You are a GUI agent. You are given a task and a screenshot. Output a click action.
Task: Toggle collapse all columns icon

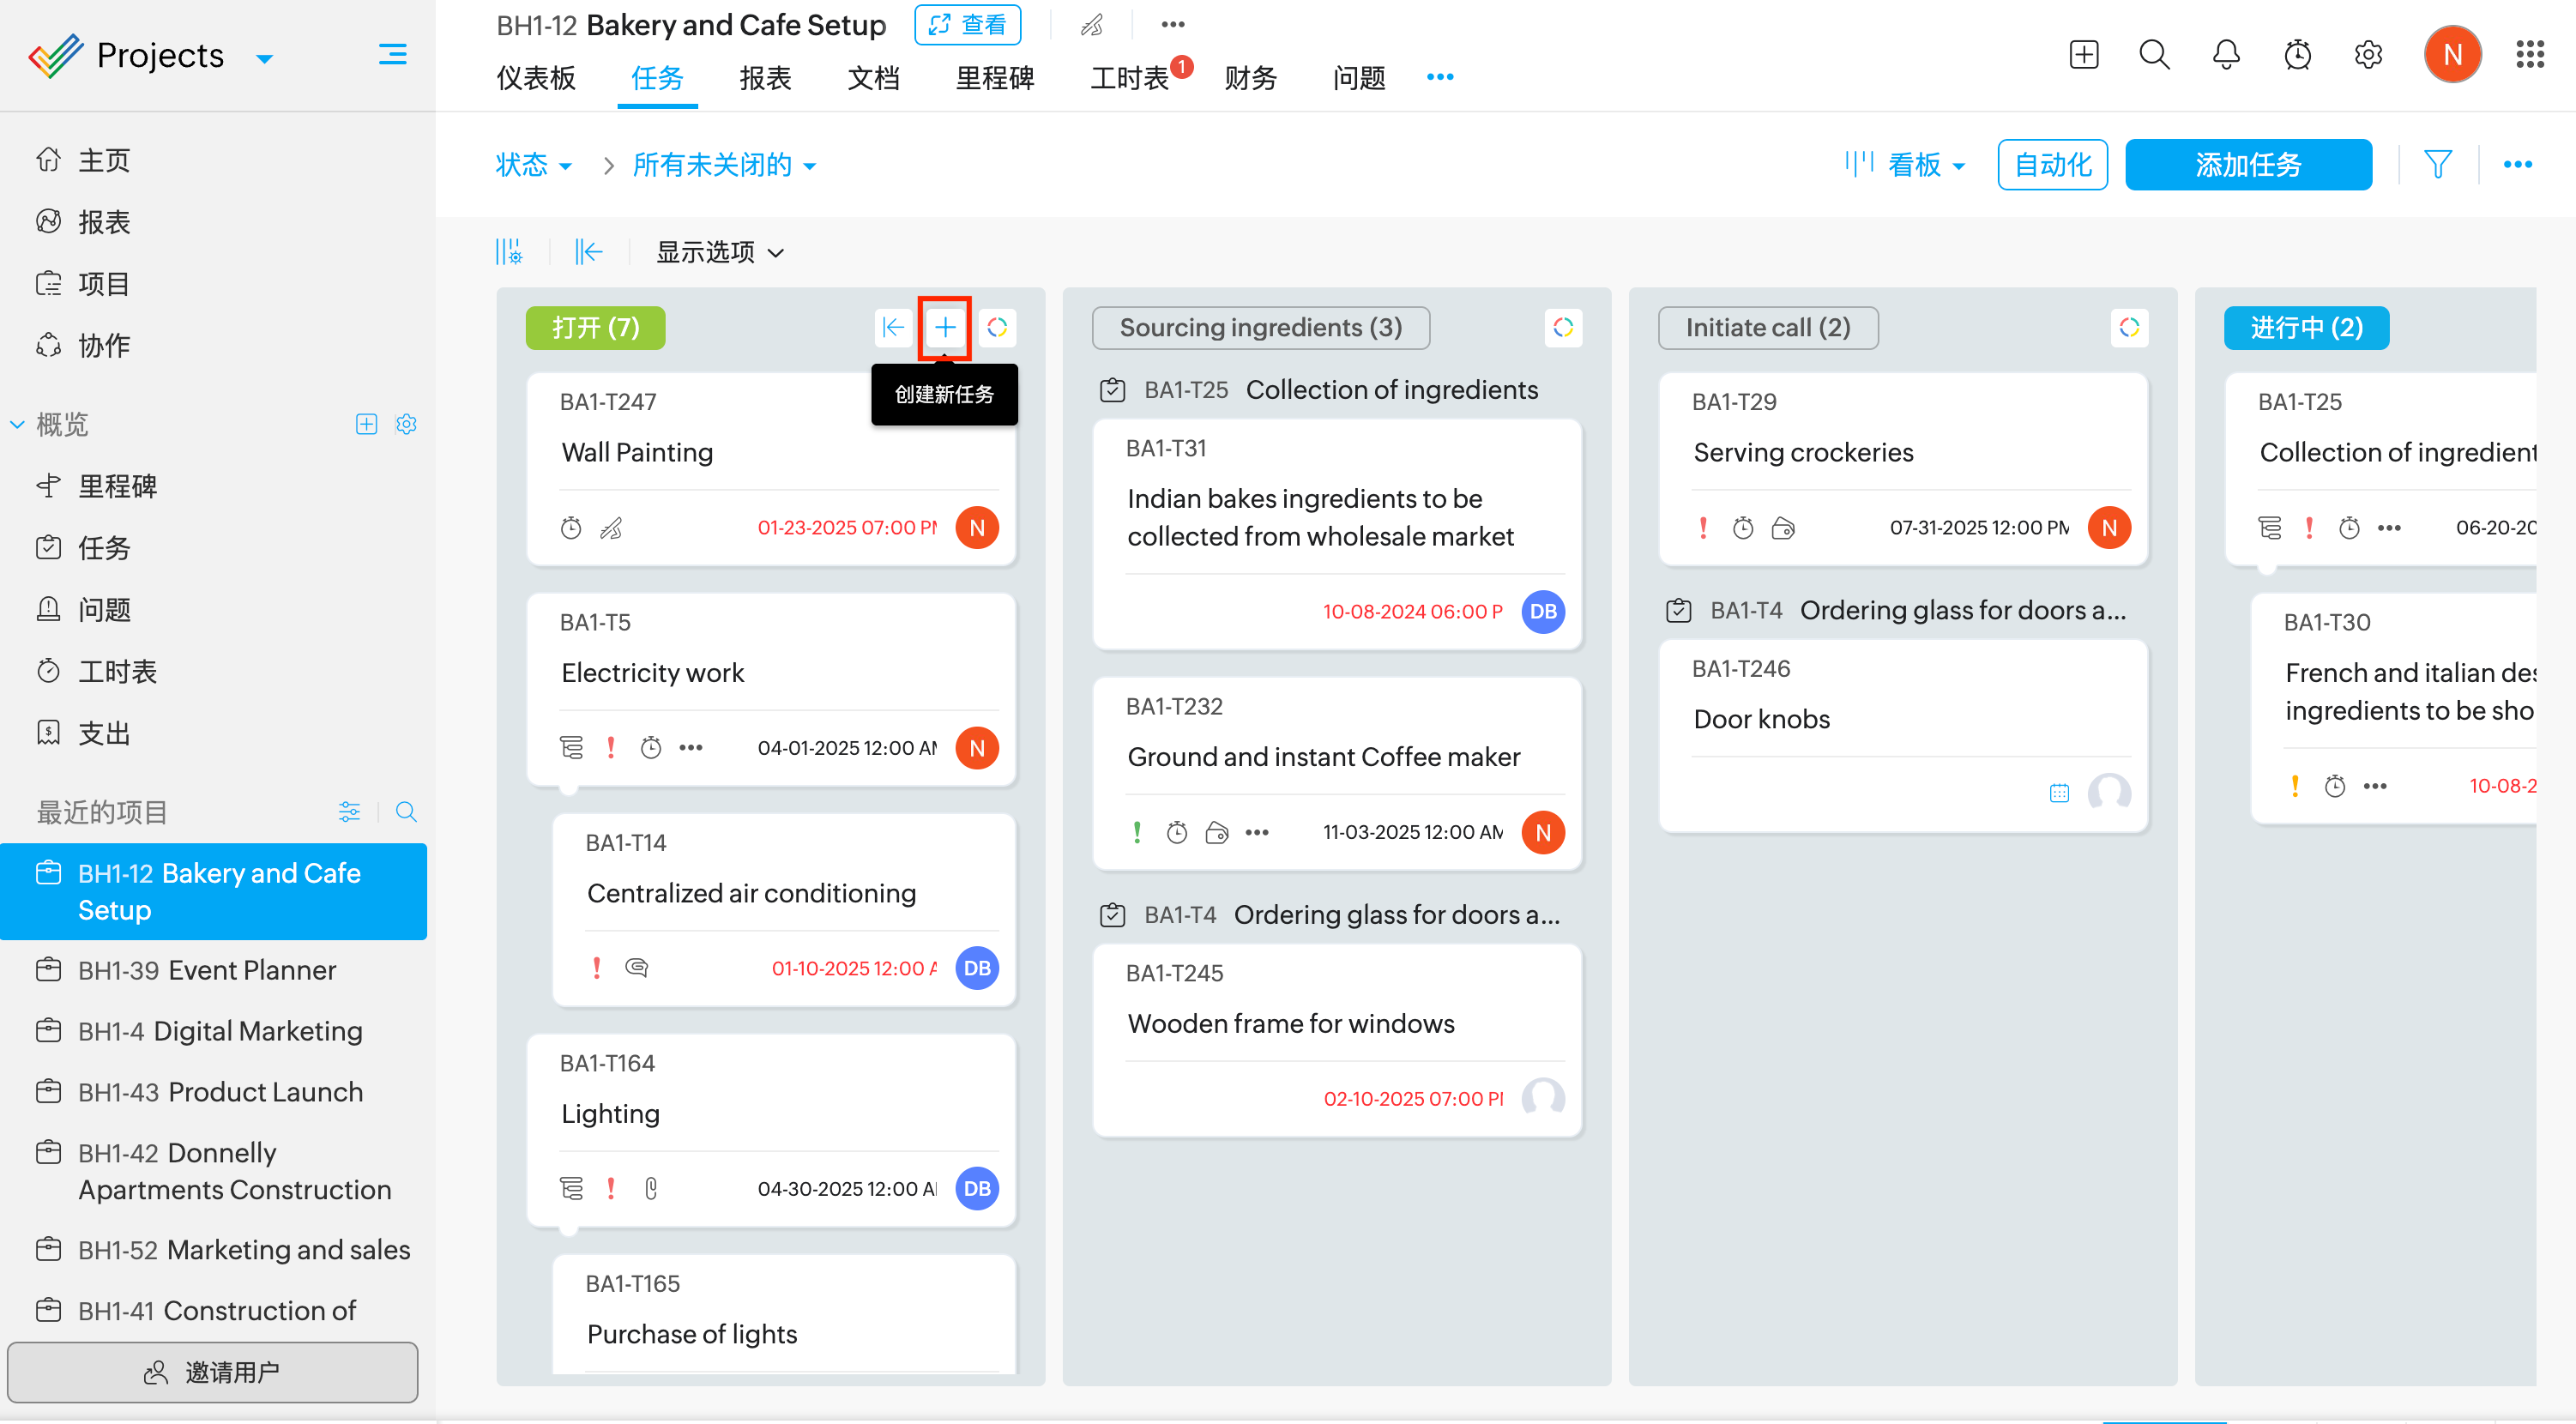click(588, 252)
